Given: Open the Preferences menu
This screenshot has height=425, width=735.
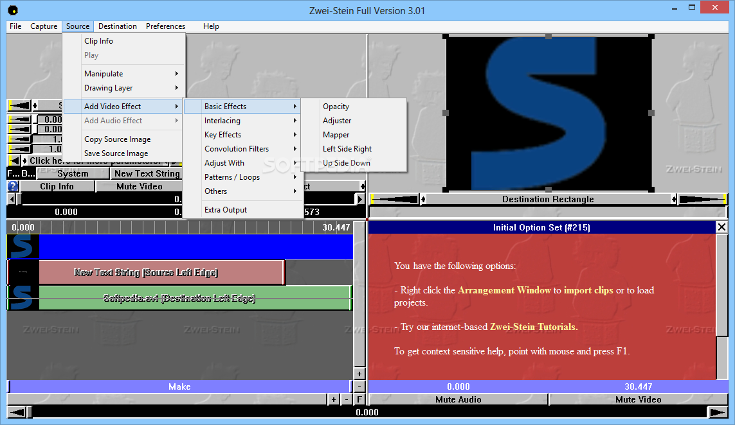Looking at the screenshot, I should click(x=165, y=26).
